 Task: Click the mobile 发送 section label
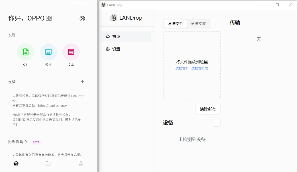(12, 35)
